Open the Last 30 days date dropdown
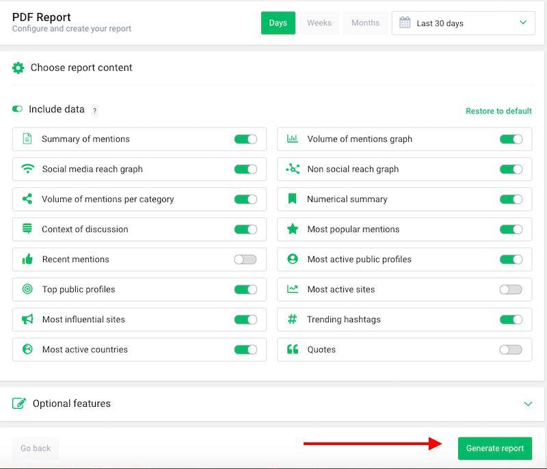The width and height of the screenshot is (547, 469). pyautogui.click(x=463, y=23)
